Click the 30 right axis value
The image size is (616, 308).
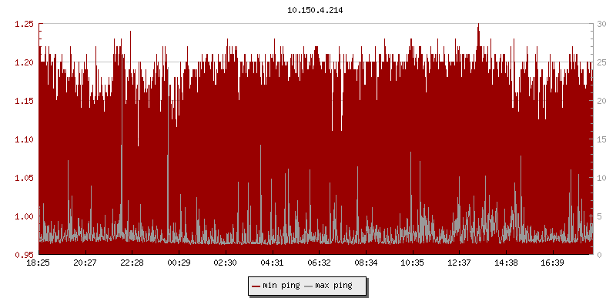[x=603, y=24]
